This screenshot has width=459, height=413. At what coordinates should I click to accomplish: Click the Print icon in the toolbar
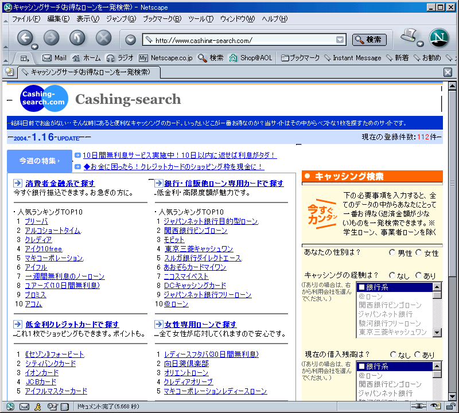pyautogui.click(x=409, y=36)
